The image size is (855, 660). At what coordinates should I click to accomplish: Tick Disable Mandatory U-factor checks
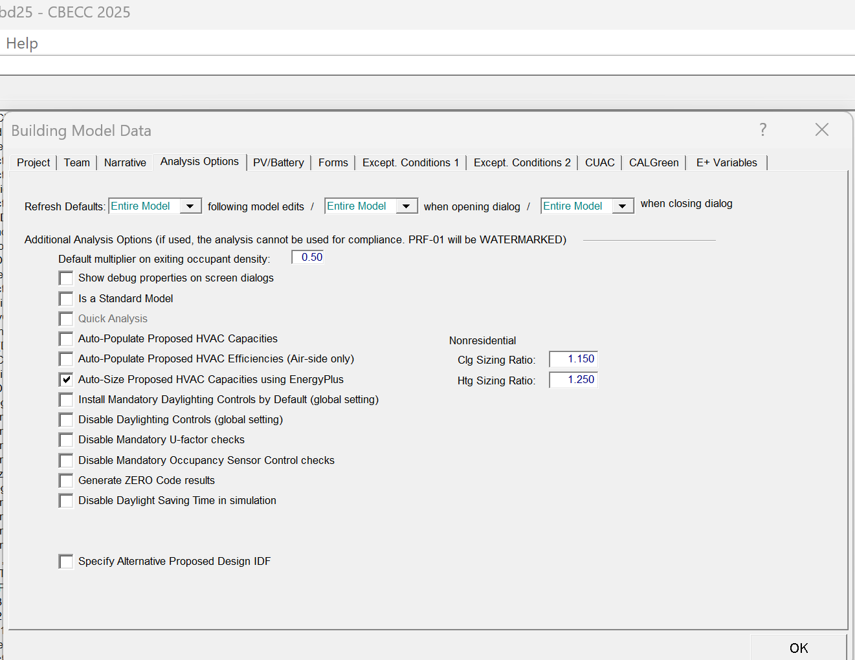tap(66, 440)
